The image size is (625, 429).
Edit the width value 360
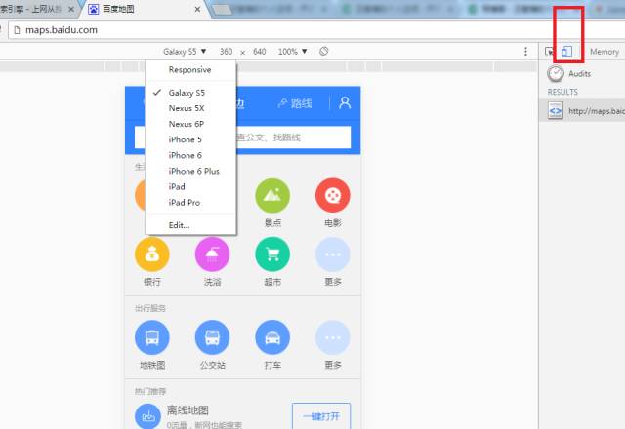226,52
